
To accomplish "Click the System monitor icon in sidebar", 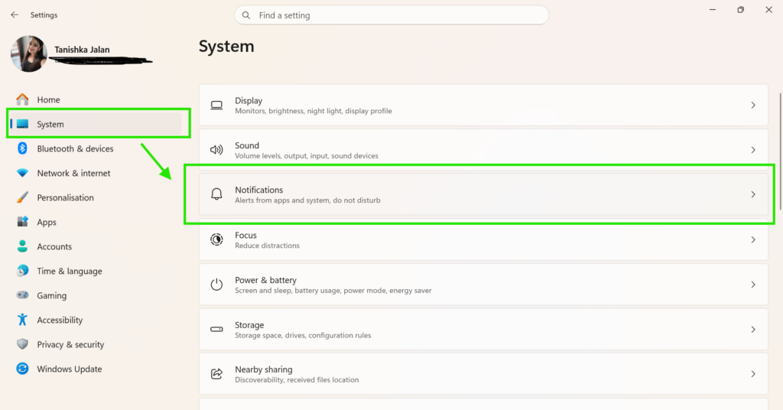I will (22, 124).
